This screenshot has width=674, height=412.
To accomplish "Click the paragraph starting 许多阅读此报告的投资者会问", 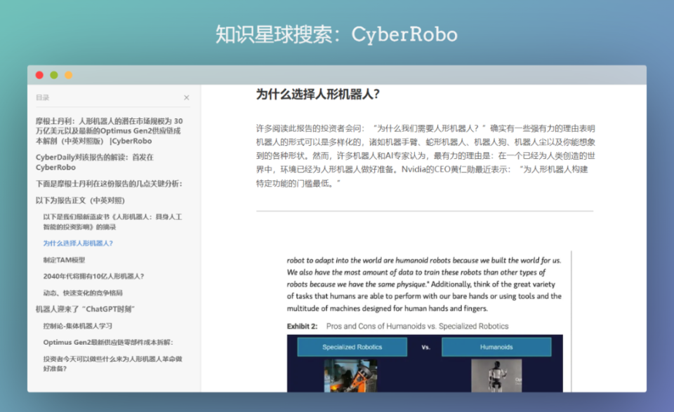I will point(425,156).
